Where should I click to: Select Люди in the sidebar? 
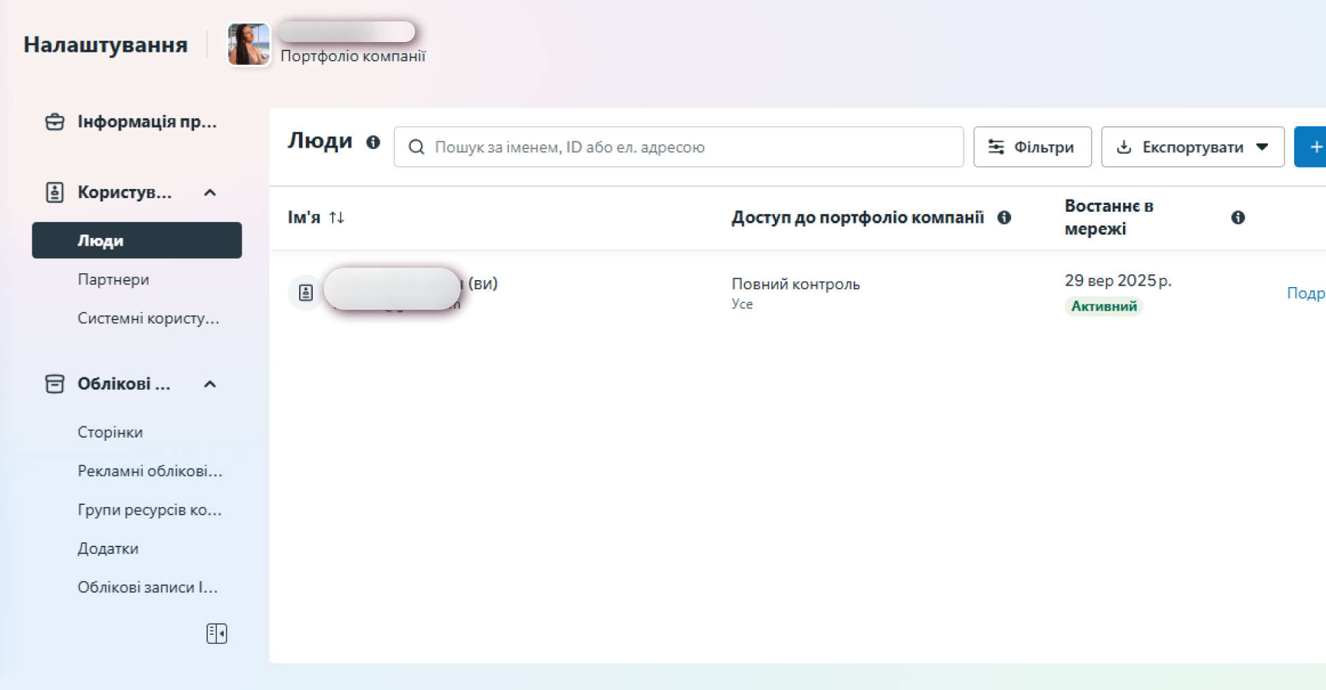tap(101, 240)
